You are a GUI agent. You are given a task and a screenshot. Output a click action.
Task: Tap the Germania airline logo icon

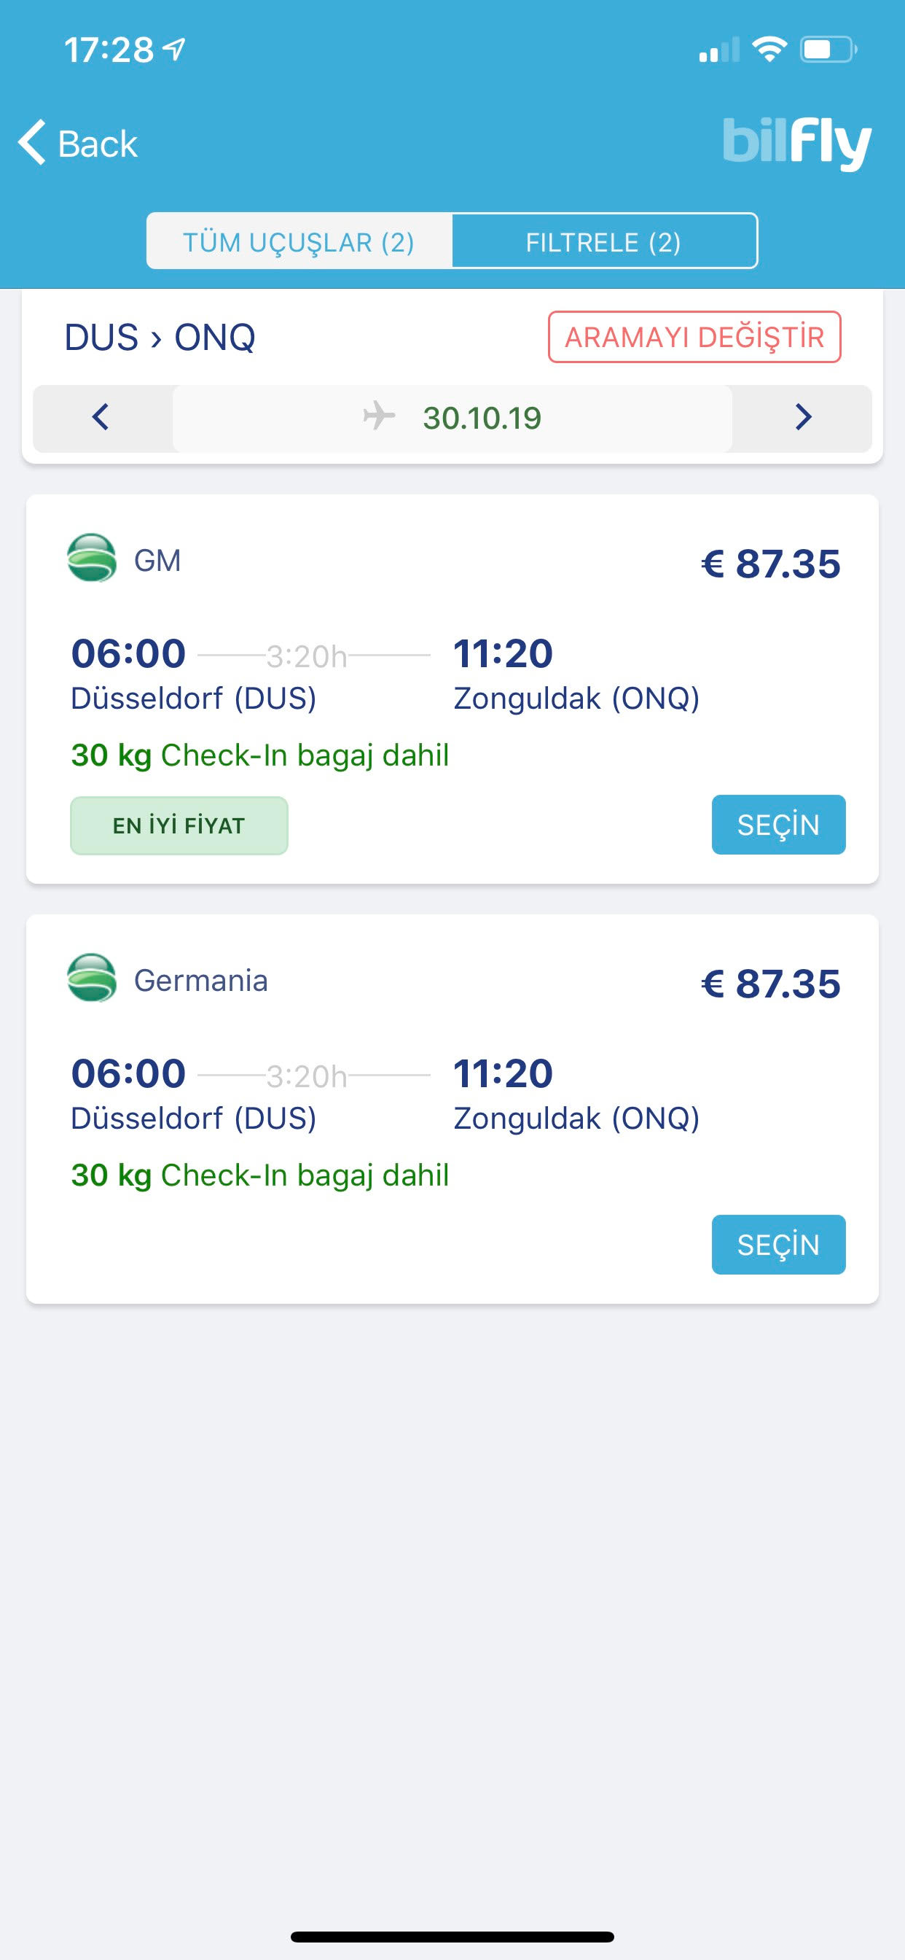click(92, 978)
